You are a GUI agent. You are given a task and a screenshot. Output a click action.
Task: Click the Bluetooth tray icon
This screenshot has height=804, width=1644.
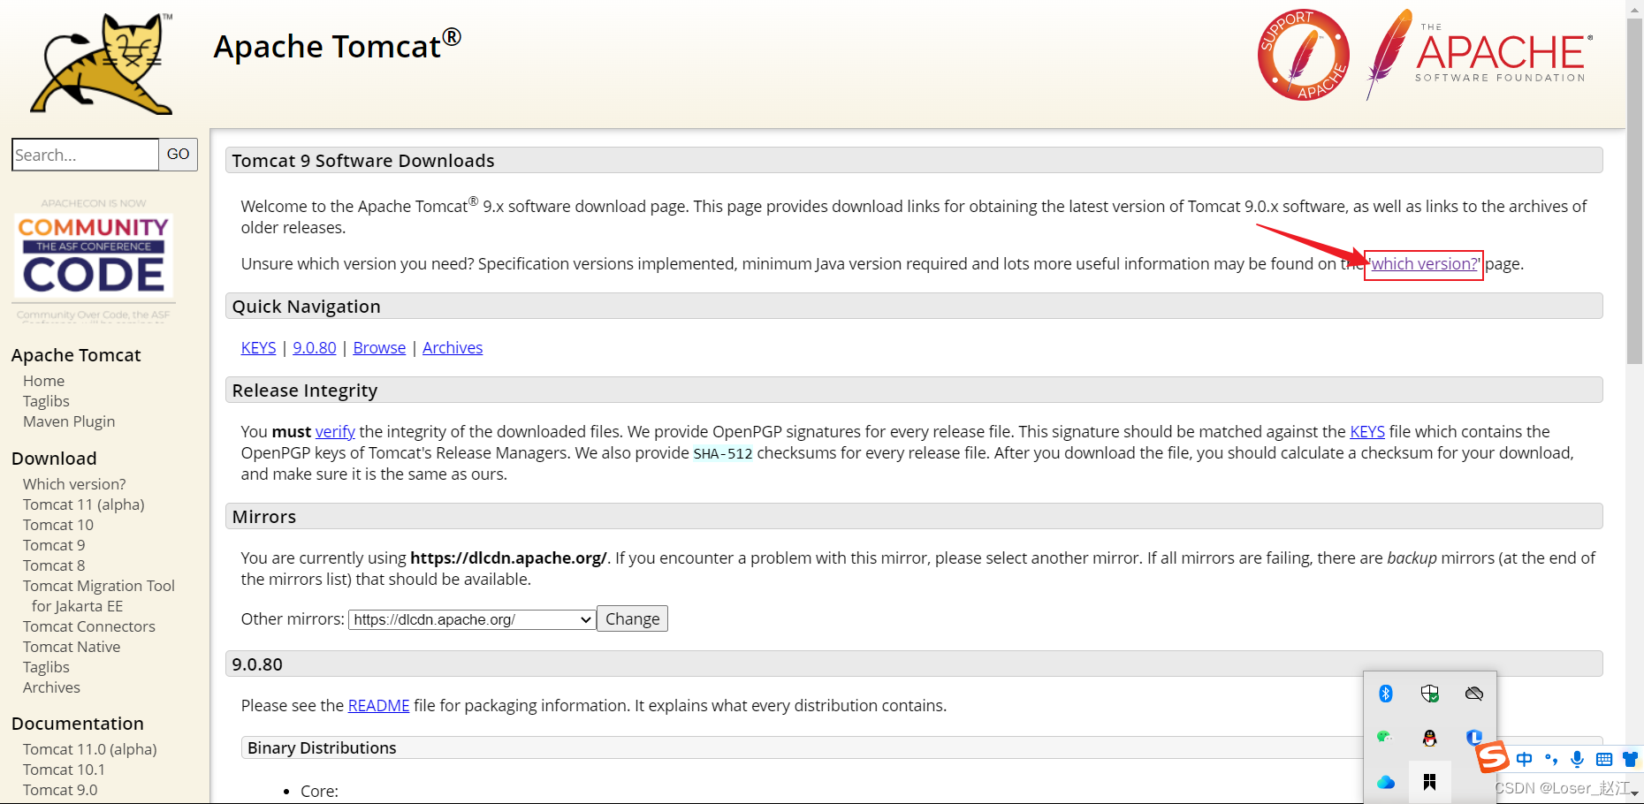(1386, 694)
